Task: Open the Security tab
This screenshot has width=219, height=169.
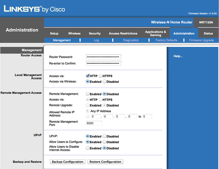Action: coord(95,33)
